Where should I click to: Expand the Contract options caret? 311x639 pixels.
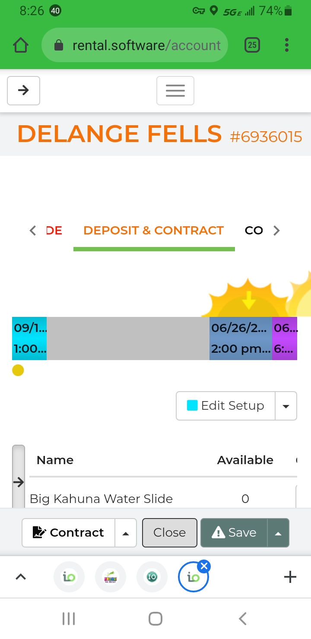[x=126, y=533]
